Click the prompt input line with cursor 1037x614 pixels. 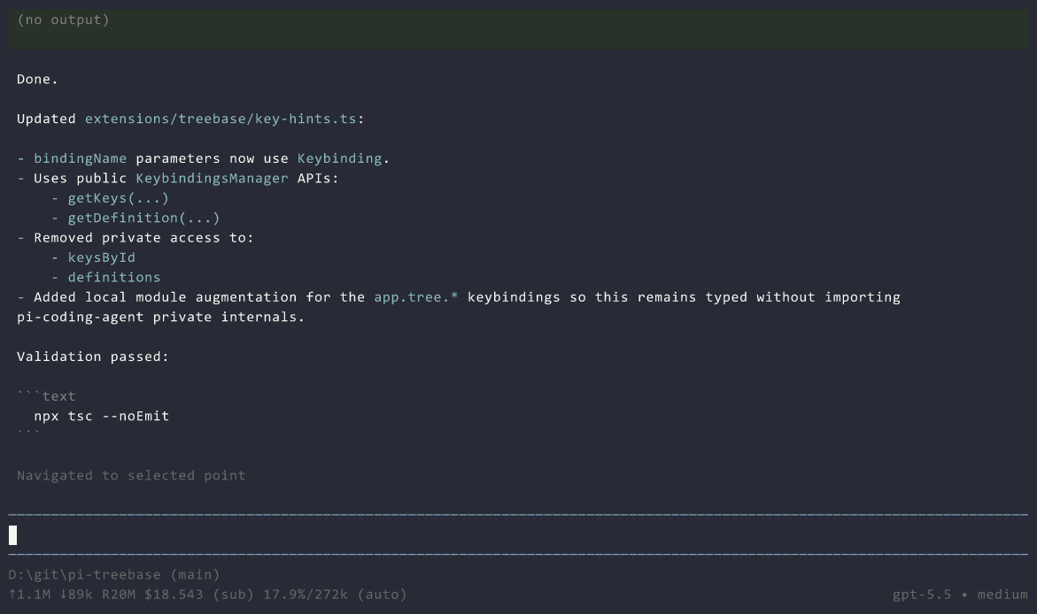pyautogui.click(x=518, y=534)
